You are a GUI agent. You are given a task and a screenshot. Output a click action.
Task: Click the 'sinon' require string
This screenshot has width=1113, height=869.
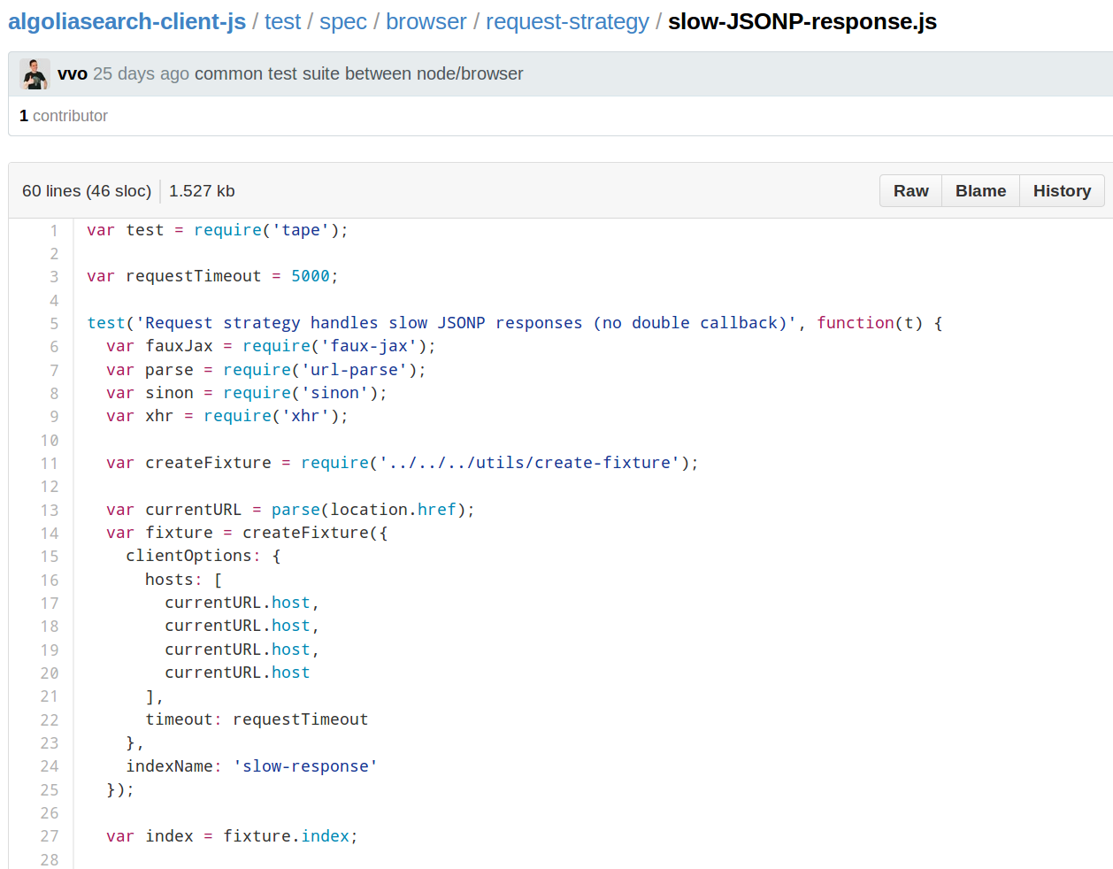coord(334,393)
